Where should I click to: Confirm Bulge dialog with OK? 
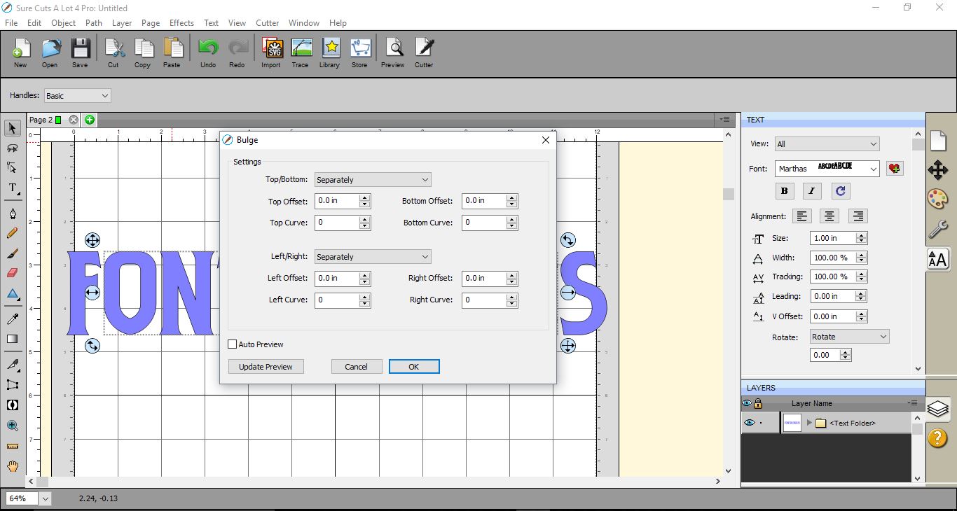click(414, 367)
